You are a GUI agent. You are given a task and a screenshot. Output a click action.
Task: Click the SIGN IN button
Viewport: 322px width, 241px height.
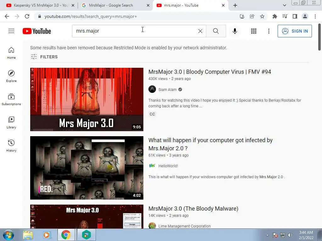[x=295, y=31]
